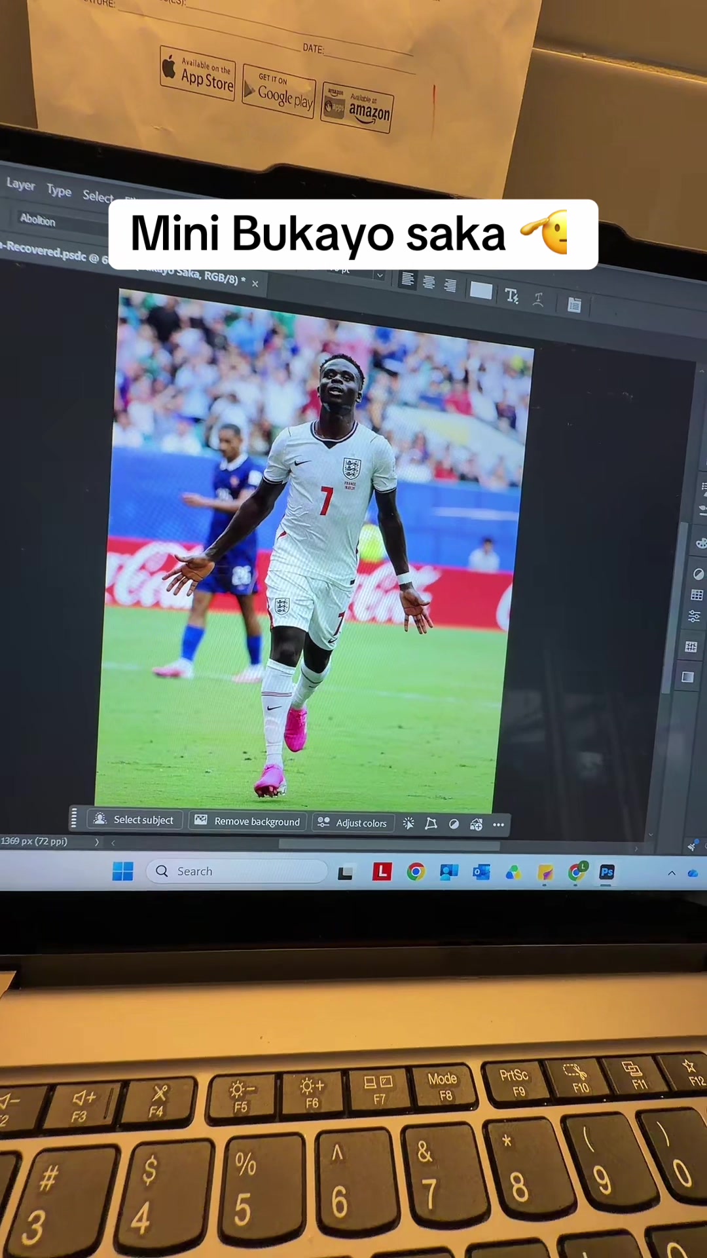Open the Select menu
The width and height of the screenshot is (707, 1258).
pyautogui.click(x=98, y=196)
